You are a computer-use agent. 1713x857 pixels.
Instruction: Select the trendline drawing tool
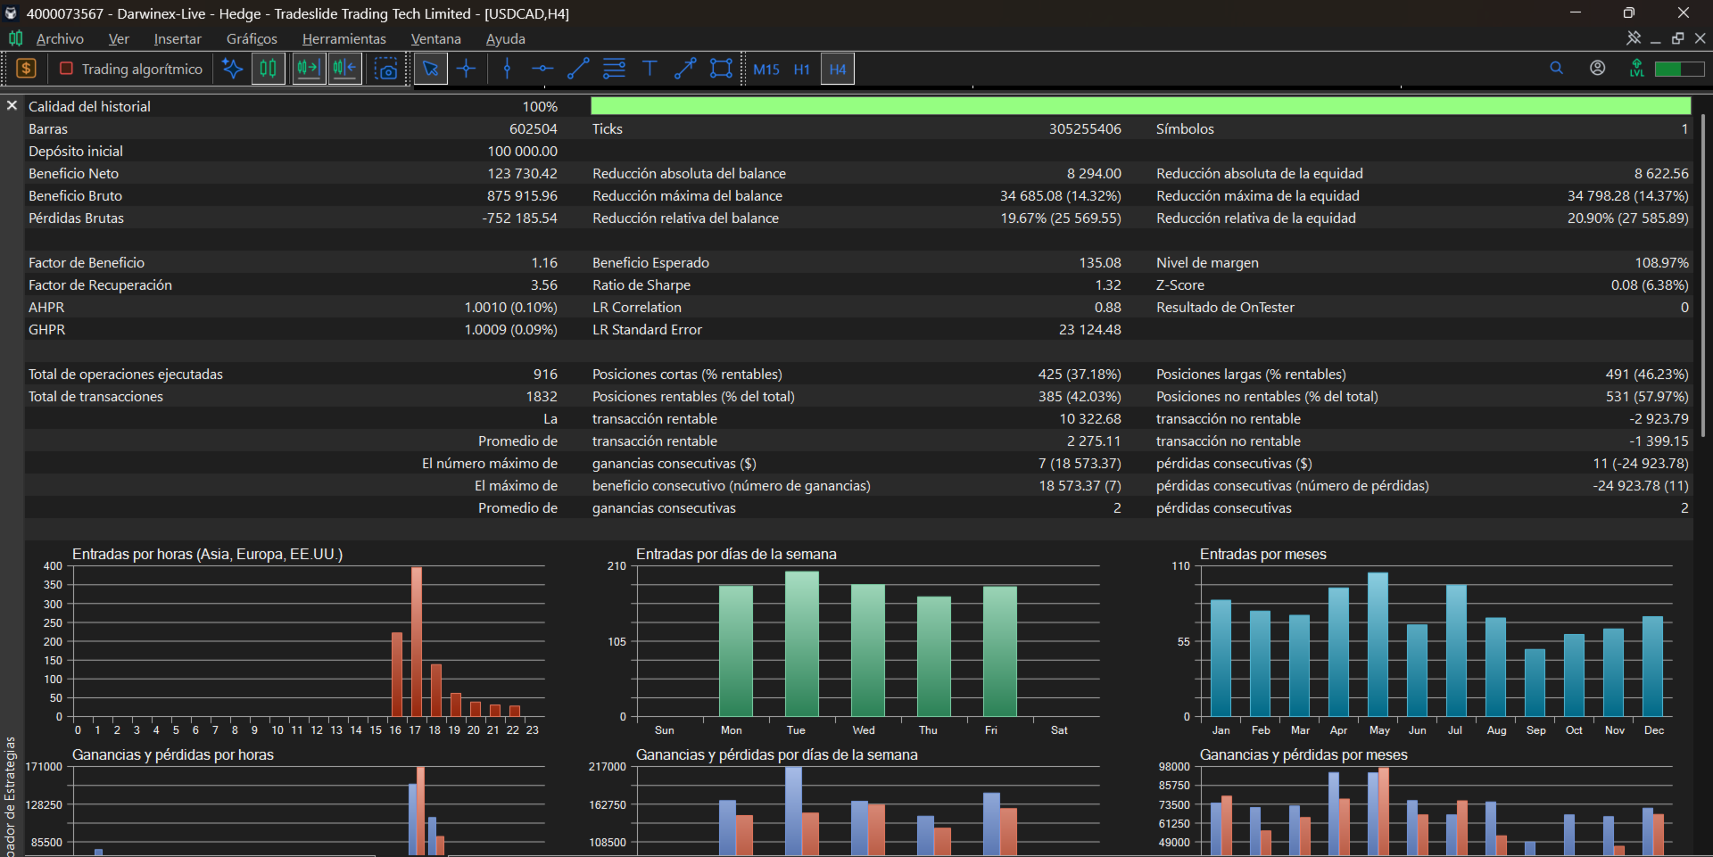point(578,69)
